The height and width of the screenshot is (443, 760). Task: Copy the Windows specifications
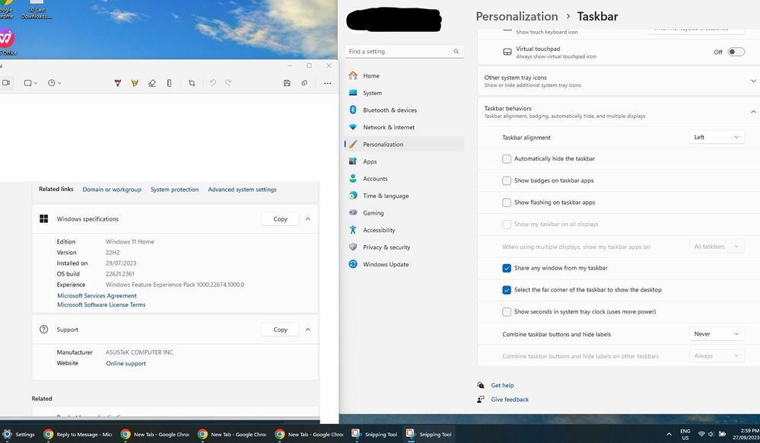click(279, 218)
